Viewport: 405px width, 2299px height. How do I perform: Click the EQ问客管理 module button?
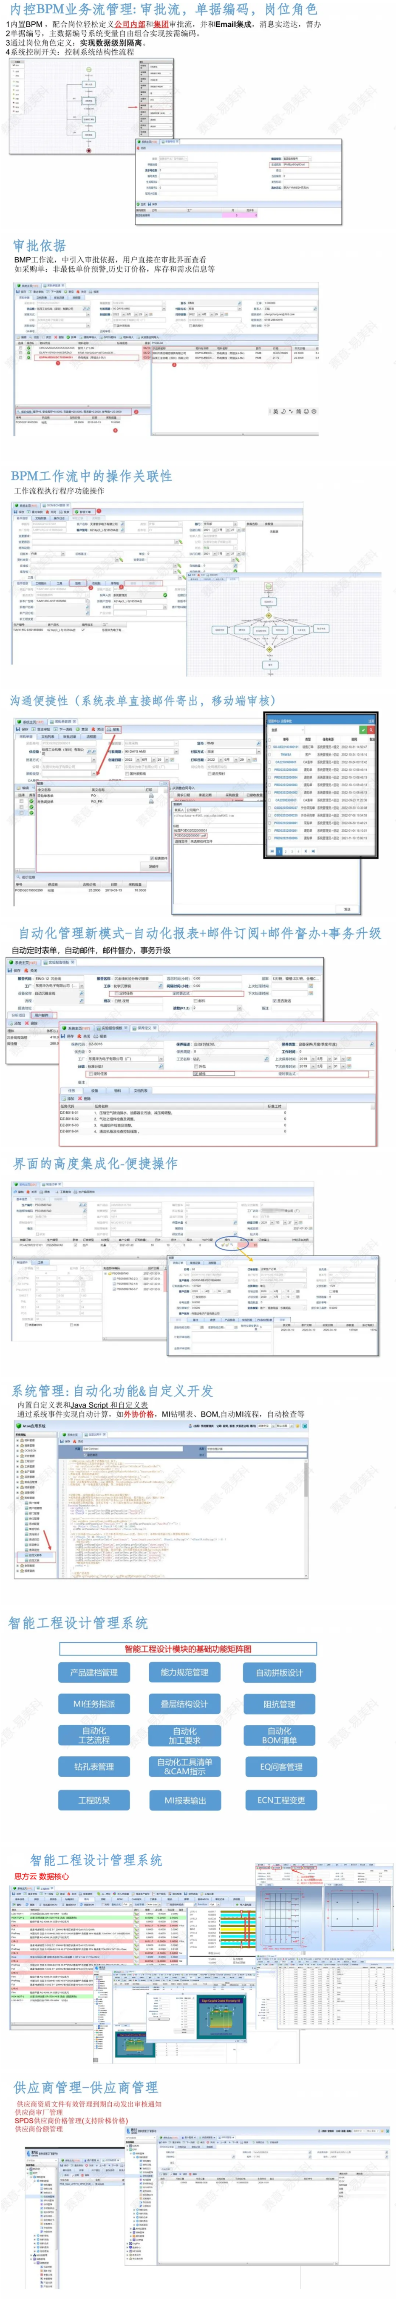[x=281, y=1766]
